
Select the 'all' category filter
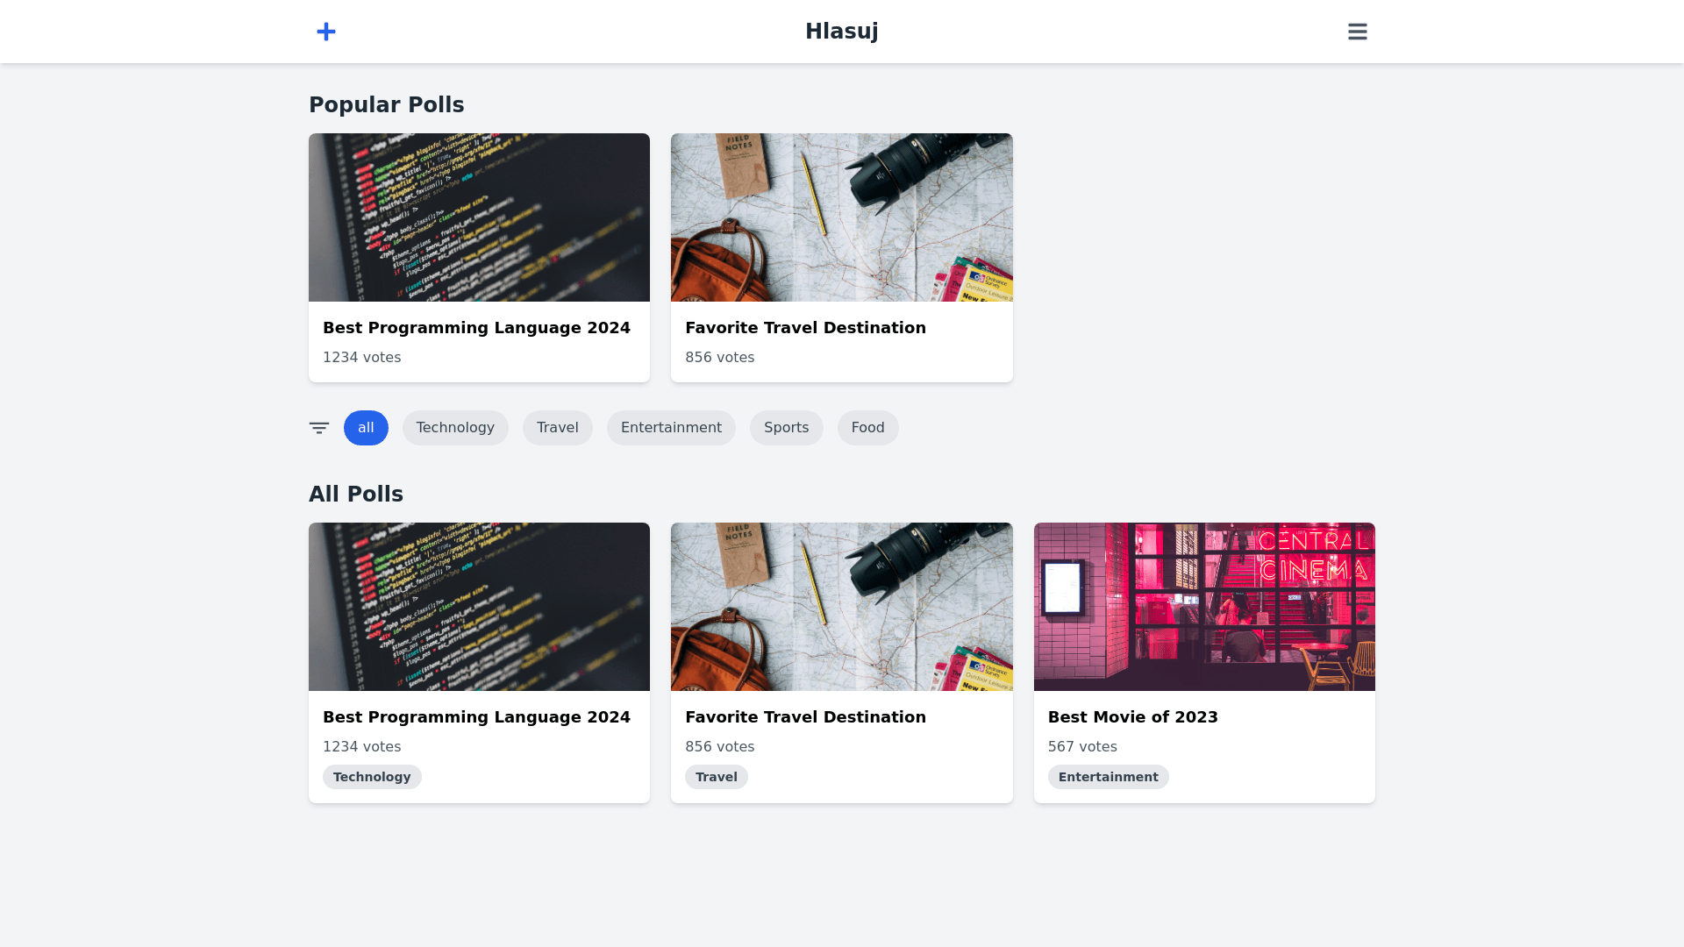point(366,428)
